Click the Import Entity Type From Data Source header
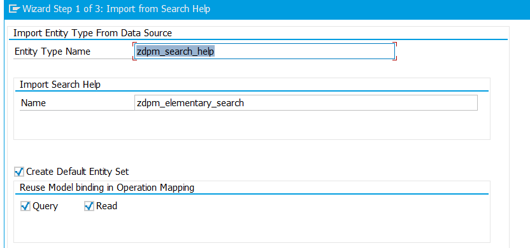530x248 pixels. coord(92,33)
